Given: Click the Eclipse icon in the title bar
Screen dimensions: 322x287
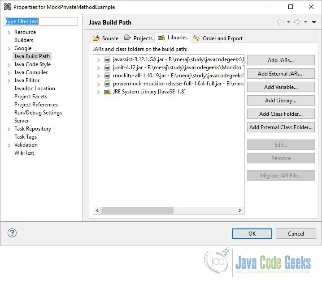Looking at the screenshot, I should click(x=7, y=7).
